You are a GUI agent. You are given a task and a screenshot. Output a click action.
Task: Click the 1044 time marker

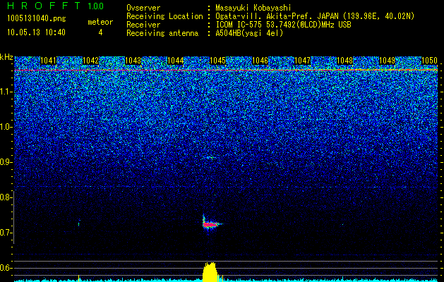point(176,61)
